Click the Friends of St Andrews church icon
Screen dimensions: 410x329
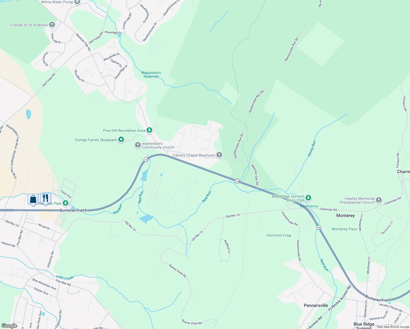52,25
